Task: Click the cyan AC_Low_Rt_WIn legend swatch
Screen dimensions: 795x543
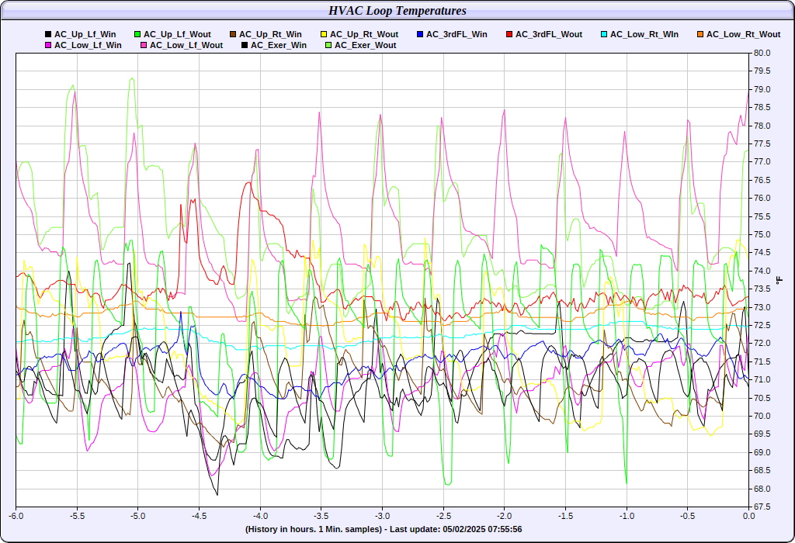Action: coord(604,34)
